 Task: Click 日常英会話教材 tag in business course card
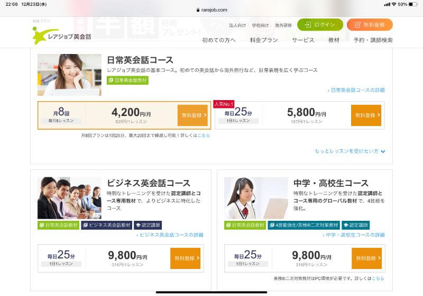coord(58,225)
